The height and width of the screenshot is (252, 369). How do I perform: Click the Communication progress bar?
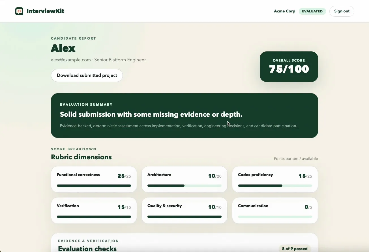(275, 217)
